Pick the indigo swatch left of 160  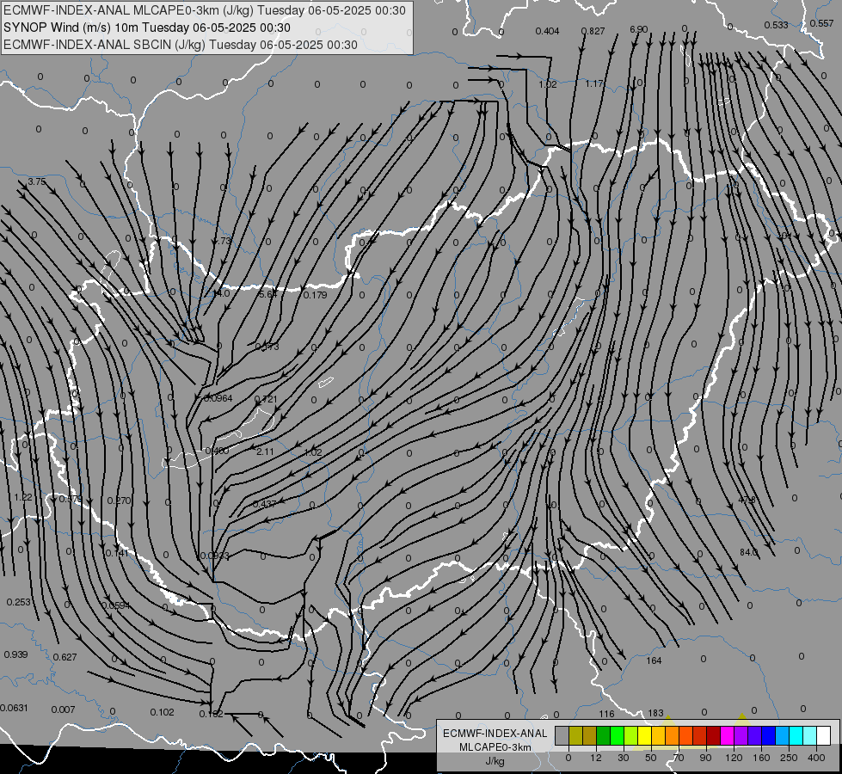pos(755,735)
